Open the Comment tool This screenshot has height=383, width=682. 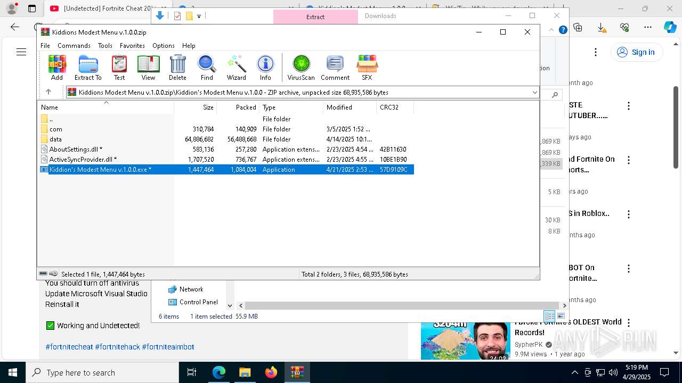click(x=335, y=68)
